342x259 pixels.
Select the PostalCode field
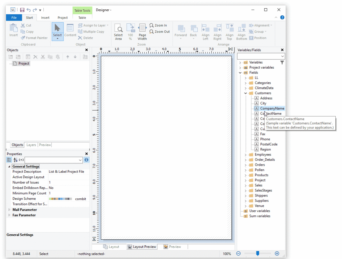pyautogui.click(x=266, y=144)
